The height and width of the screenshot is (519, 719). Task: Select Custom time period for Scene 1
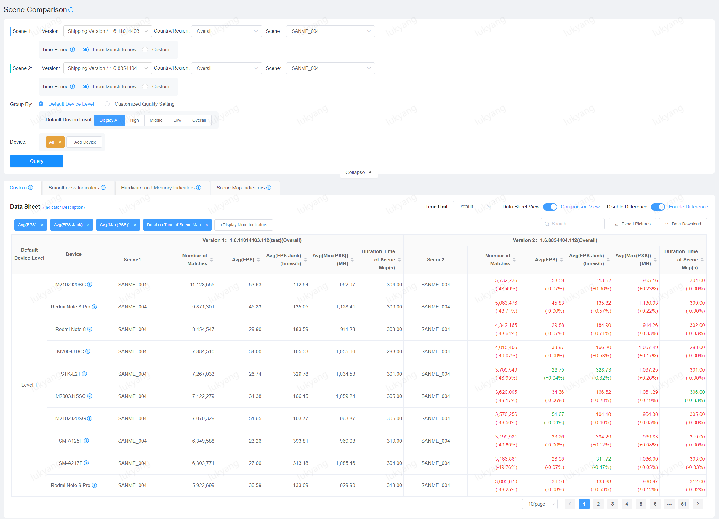pyautogui.click(x=145, y=50)
